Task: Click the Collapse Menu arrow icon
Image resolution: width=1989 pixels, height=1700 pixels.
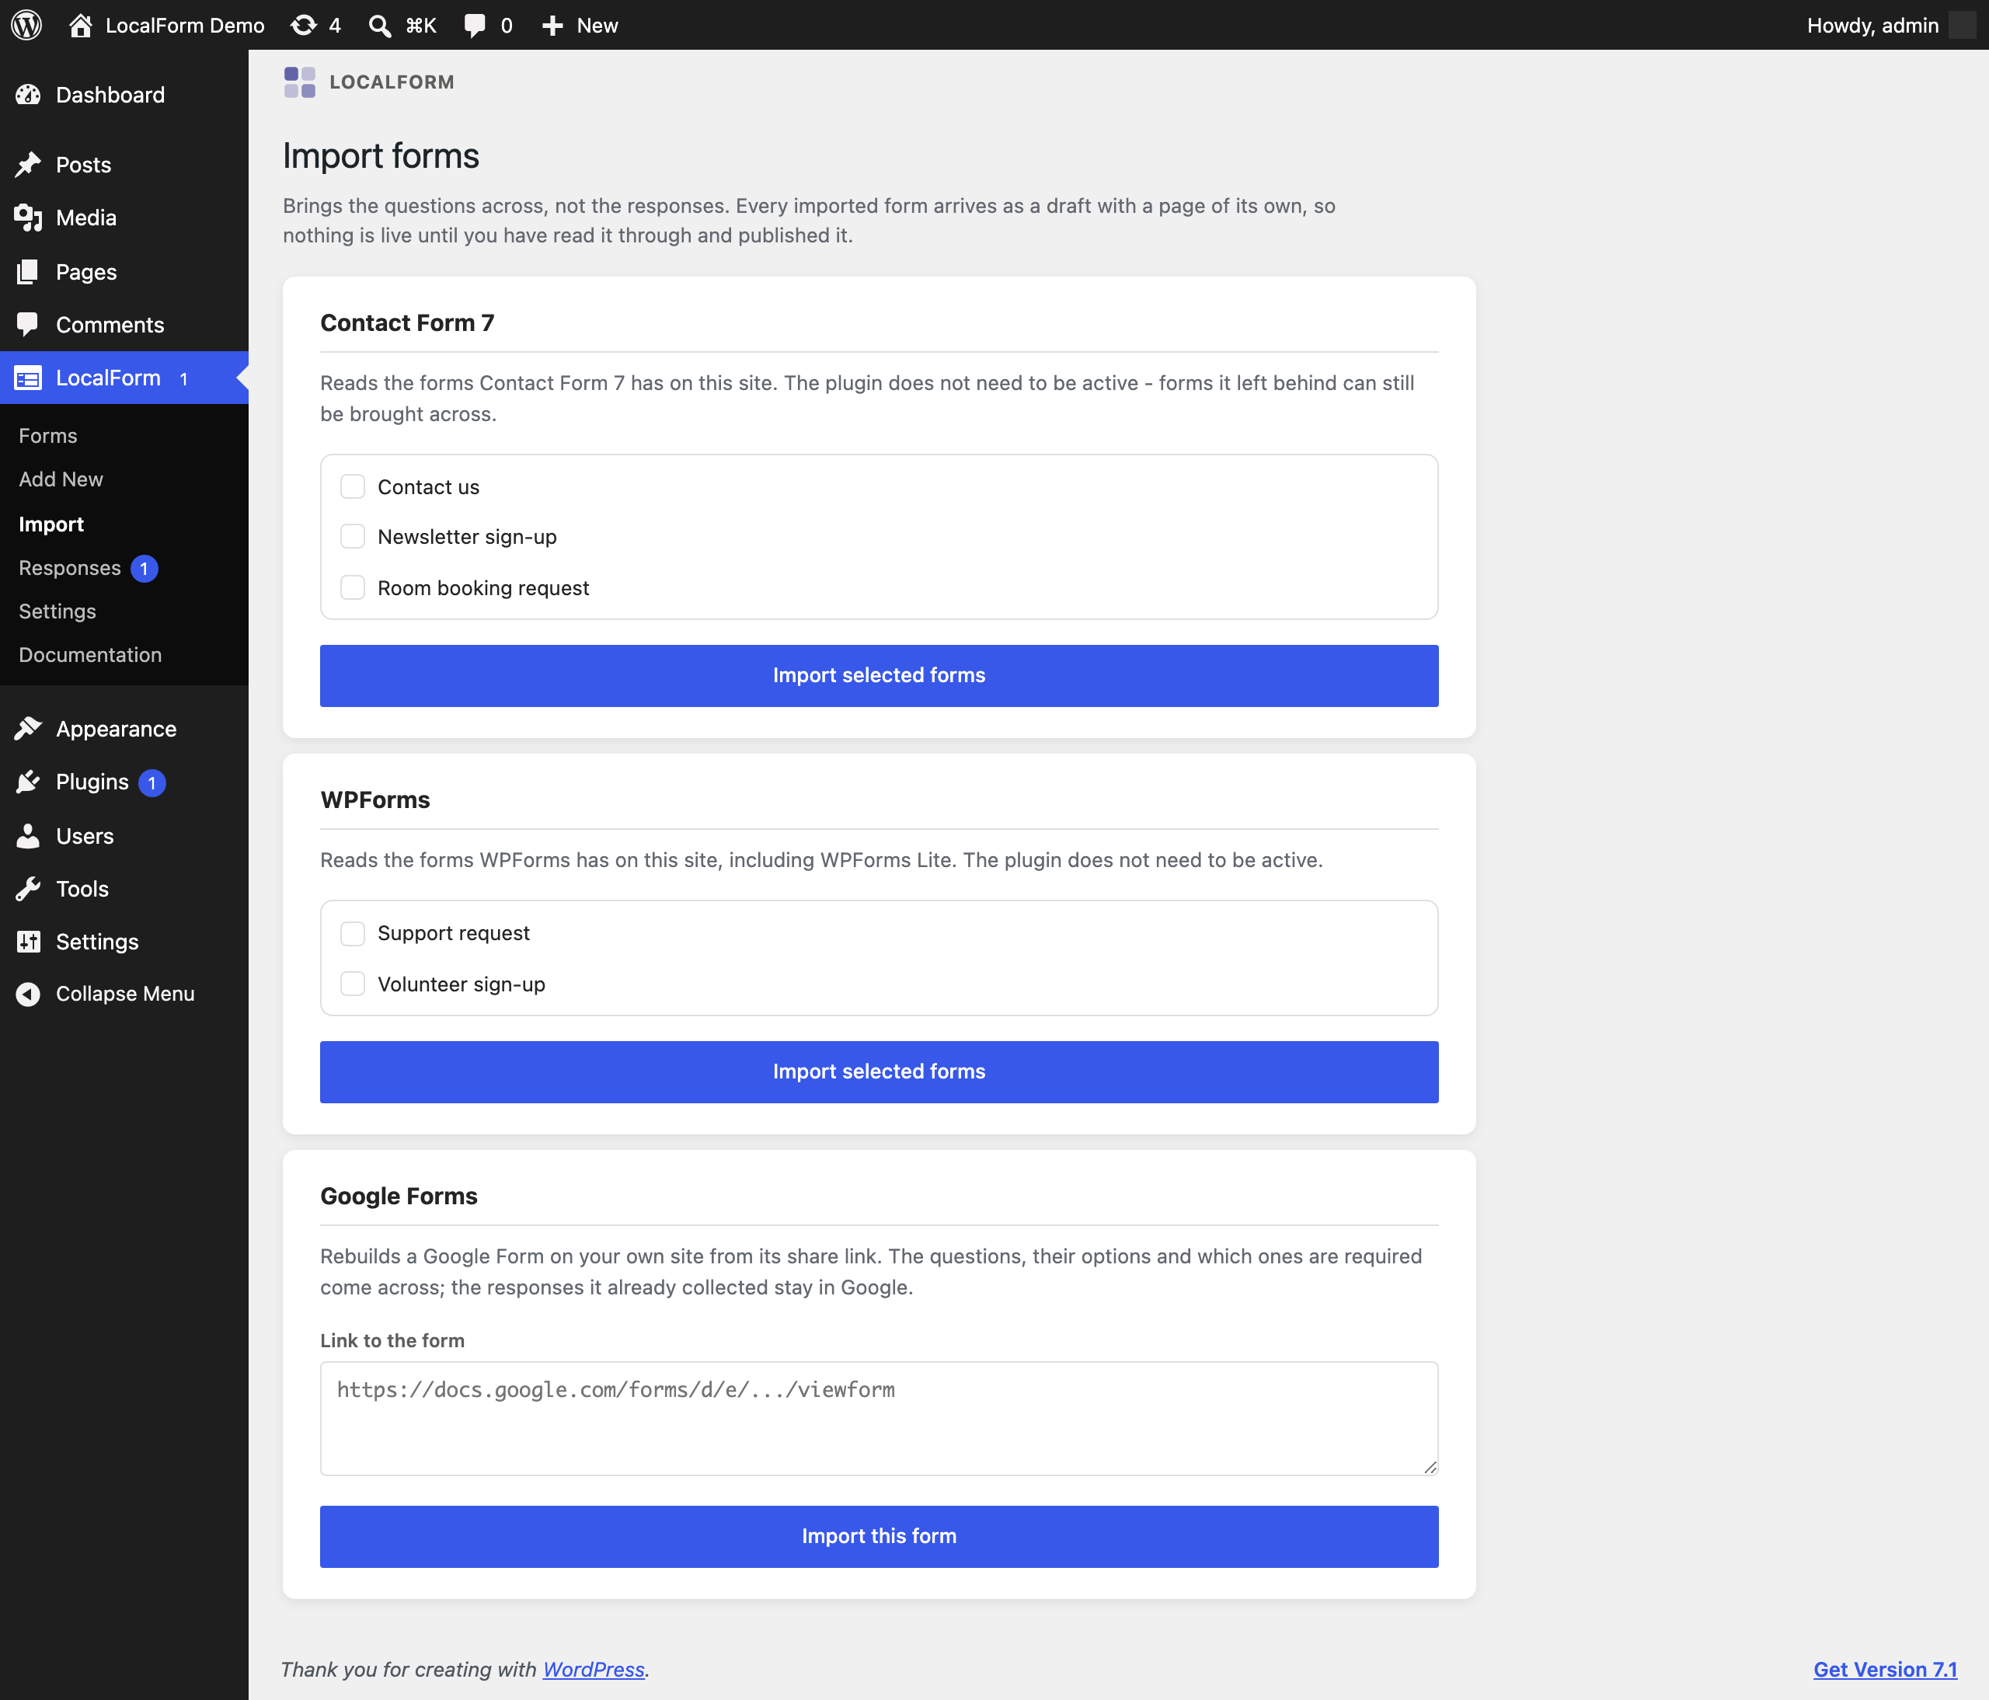Action: coord(29,994)
